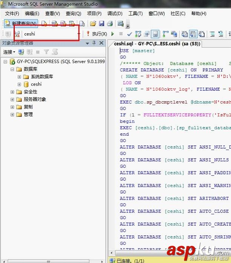Display the Estimated Execution Plan
231x263 pixels.
point(138,34)
